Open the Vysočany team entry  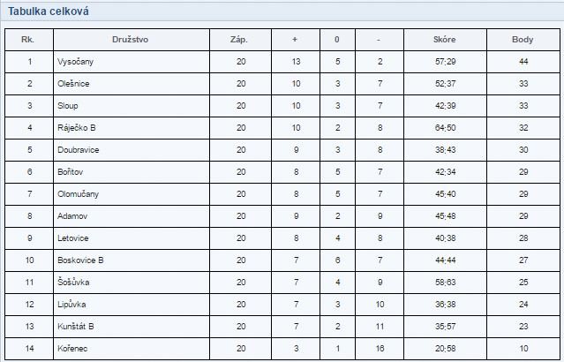pyautogui.click(x=75, y=62)
